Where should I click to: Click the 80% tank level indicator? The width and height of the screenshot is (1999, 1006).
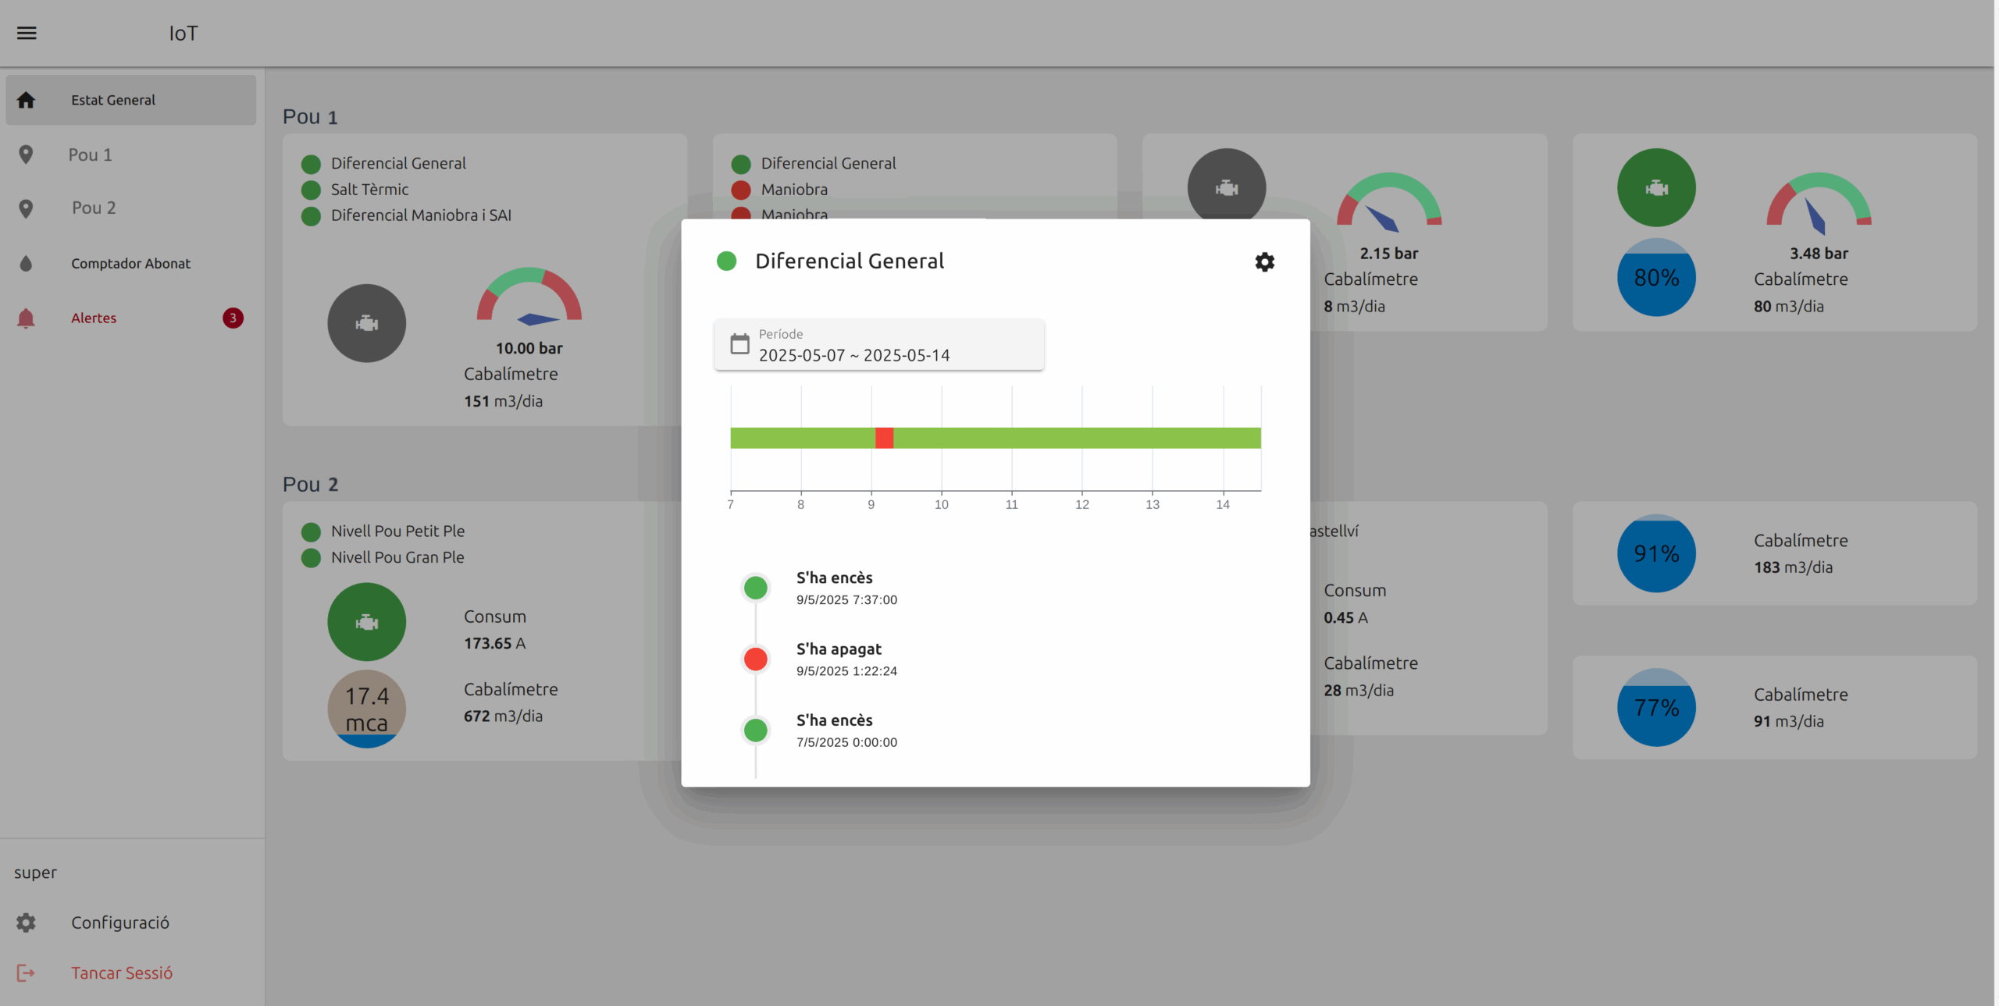click(1656, 278)
